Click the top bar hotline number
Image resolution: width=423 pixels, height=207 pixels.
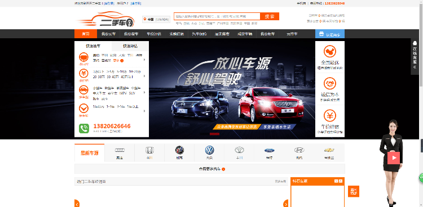pyautogui.click(x=334, y=3)
